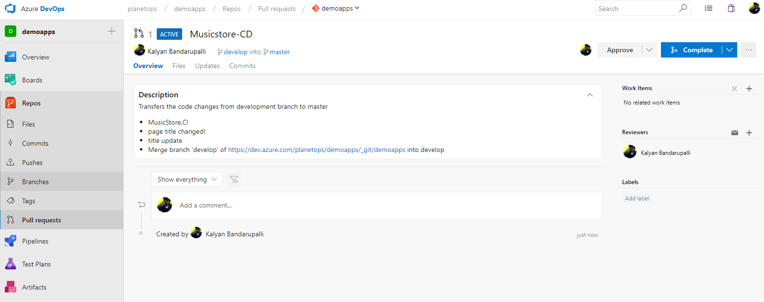Click the search magnifier icon
The width and height of the screenshot is (764, 302).
click(x=683, y=8)
